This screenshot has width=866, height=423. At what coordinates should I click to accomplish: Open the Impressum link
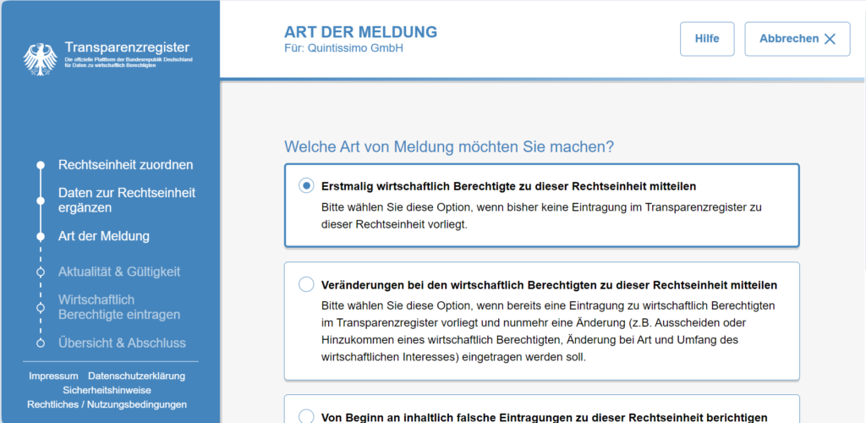(53, 376)
